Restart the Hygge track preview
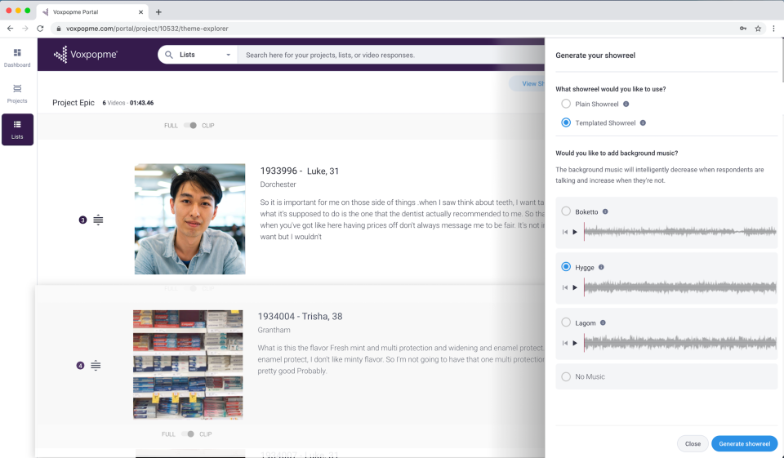Image resolution: width=784 pixels, height=458 pixels. [x=565, y=287]
